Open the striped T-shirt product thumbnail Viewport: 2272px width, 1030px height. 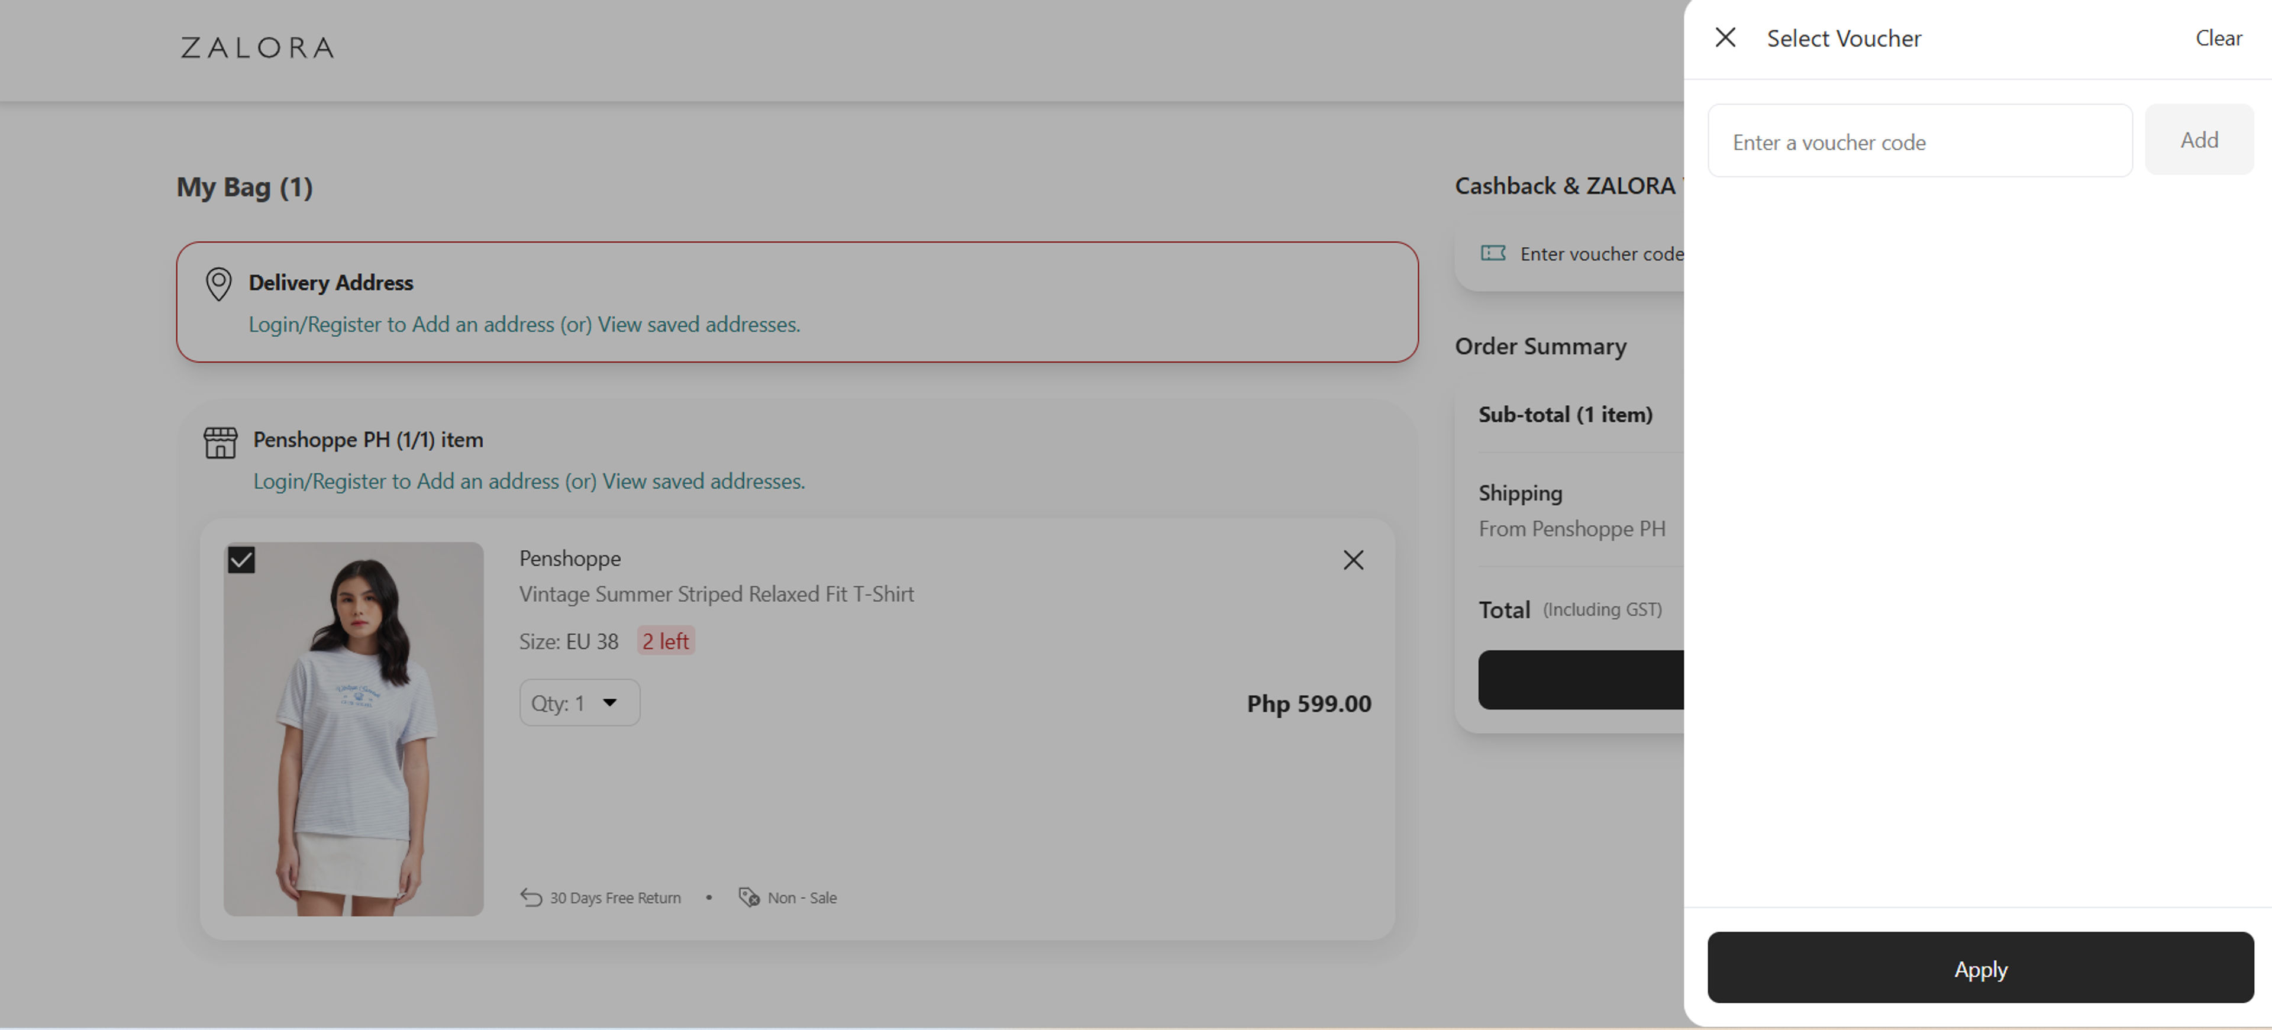[354, 728]
